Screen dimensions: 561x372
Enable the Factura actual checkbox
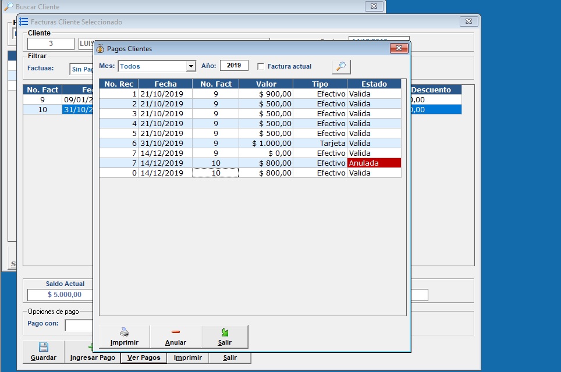click(x=261, y=66)
